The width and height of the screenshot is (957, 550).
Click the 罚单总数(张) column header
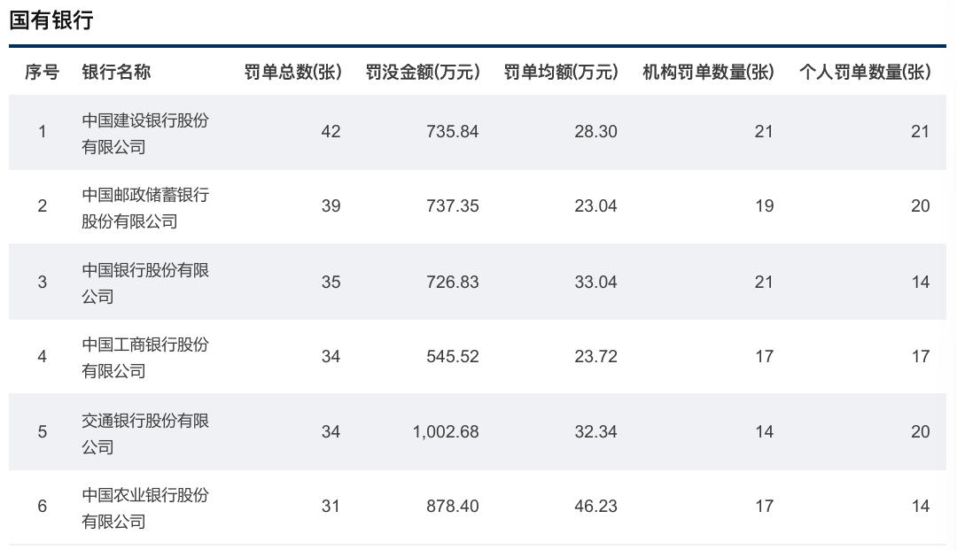pyautogui.click(x=293, y=72)
